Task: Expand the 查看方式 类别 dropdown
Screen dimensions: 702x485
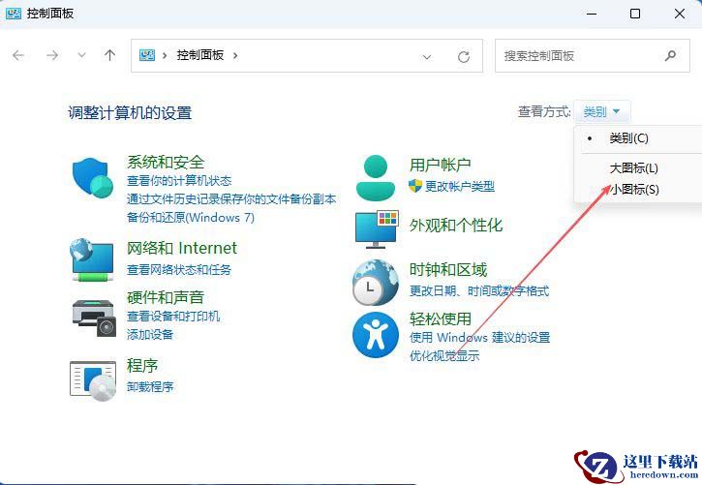Action: tap(601, 112)
